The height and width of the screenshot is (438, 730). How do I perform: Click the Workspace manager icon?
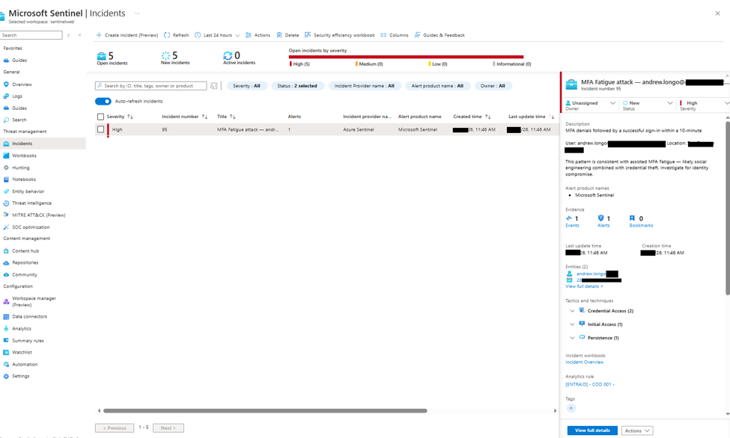6,301
